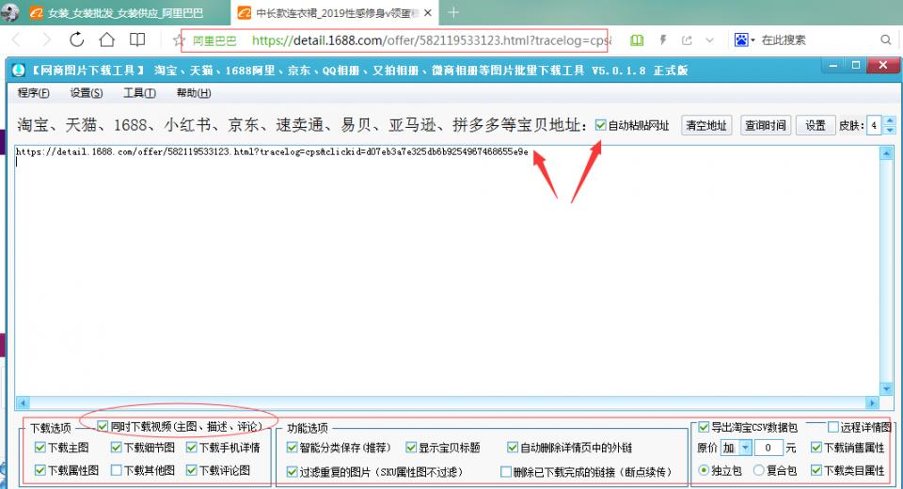Select the 独立包 radio button
Image resolution: width=903 pixels, height=489 pixels.
pos(704,470)
